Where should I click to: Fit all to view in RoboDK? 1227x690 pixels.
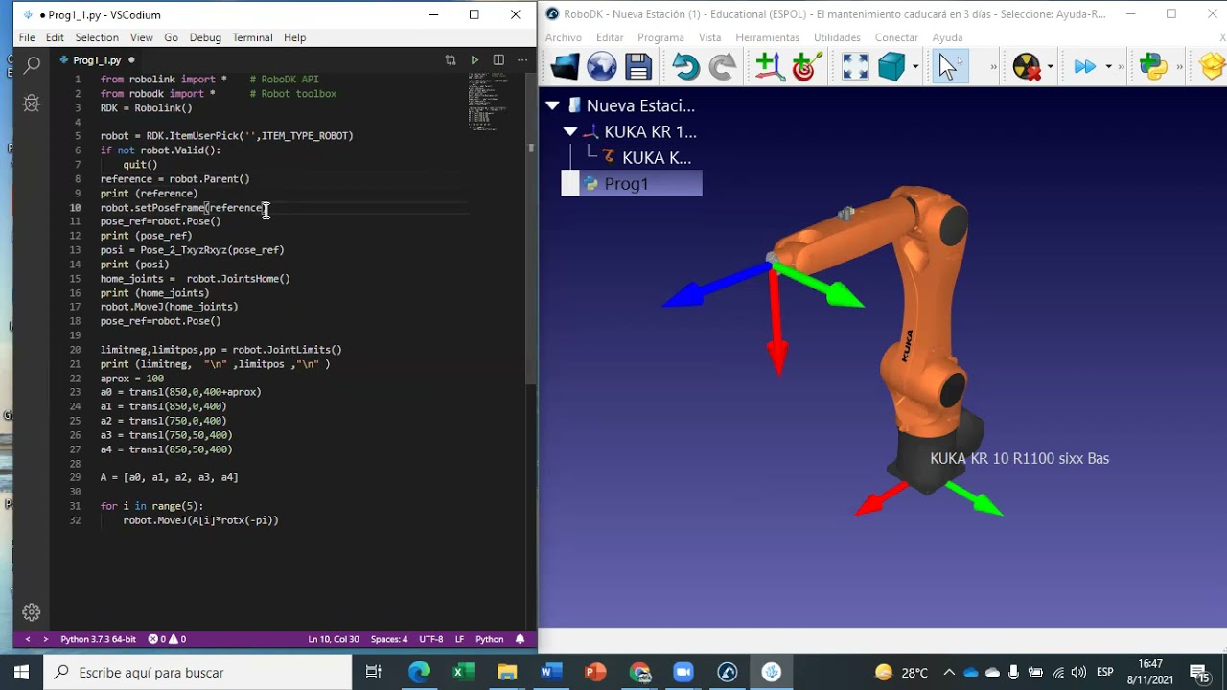tap(855, 66)
